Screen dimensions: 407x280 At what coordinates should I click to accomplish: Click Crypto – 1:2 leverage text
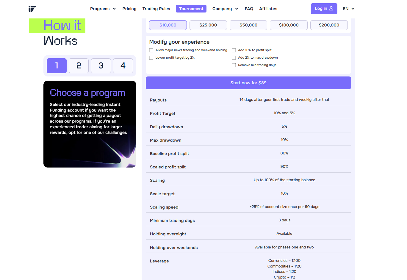pos(284,277)
